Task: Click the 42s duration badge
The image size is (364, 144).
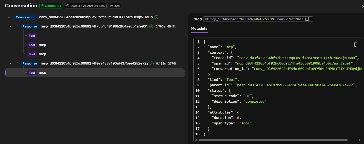Action: 115,6
